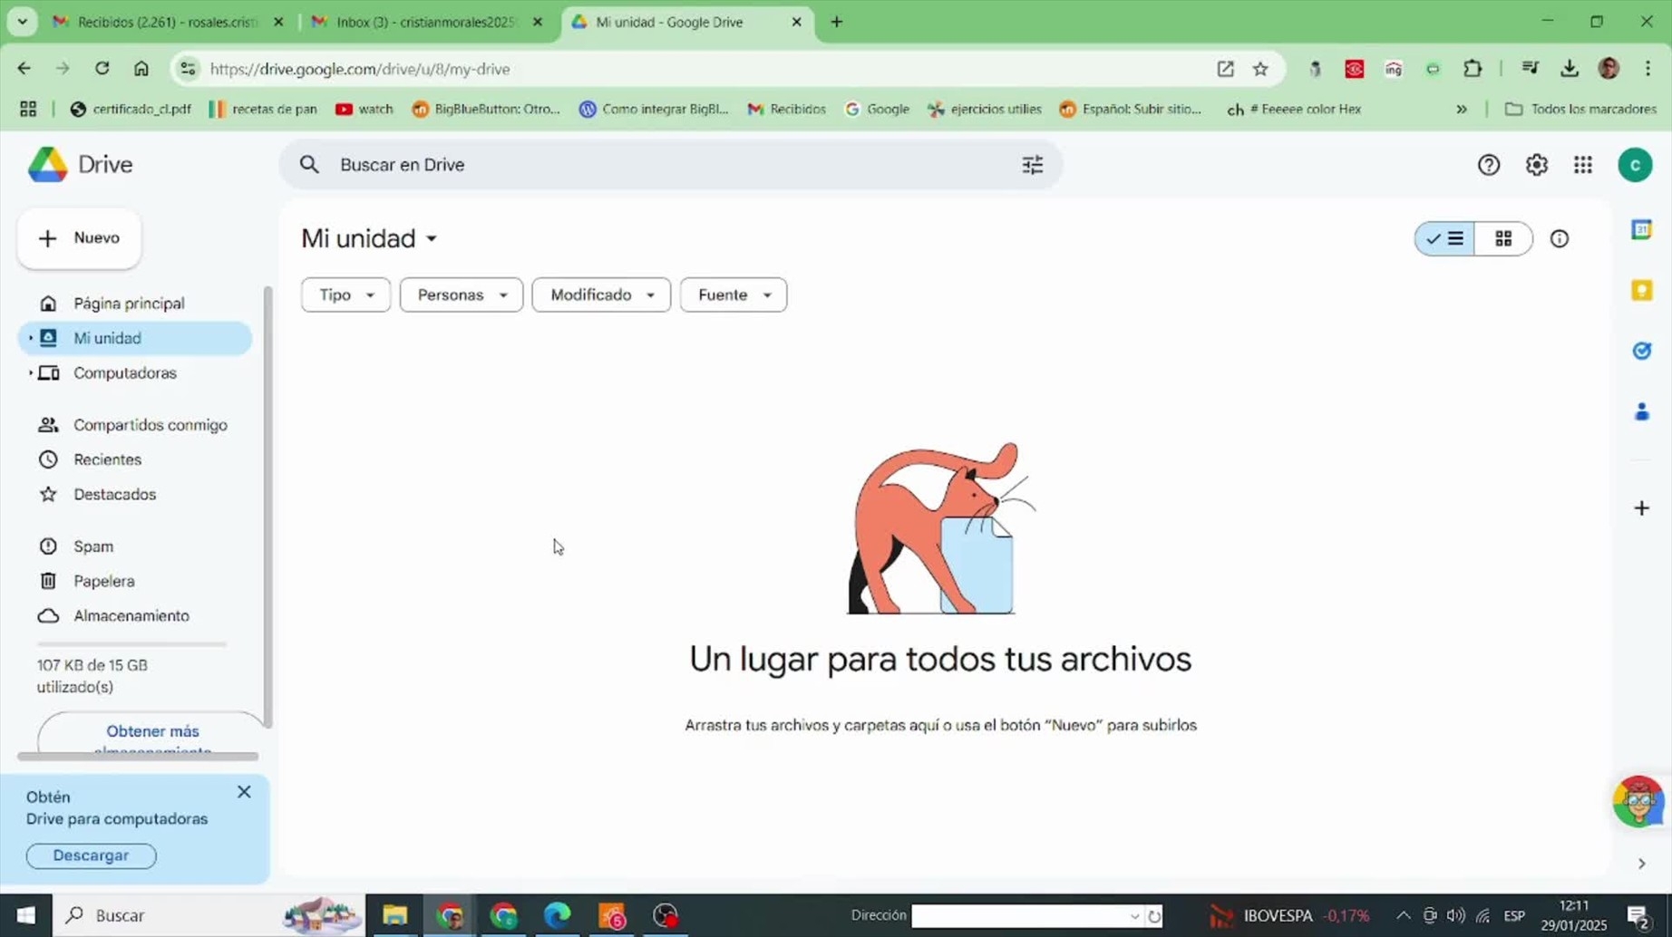The image size is (1672, 937).
Task: Click Descargar Drive for desktop
Action: point(91,856)
